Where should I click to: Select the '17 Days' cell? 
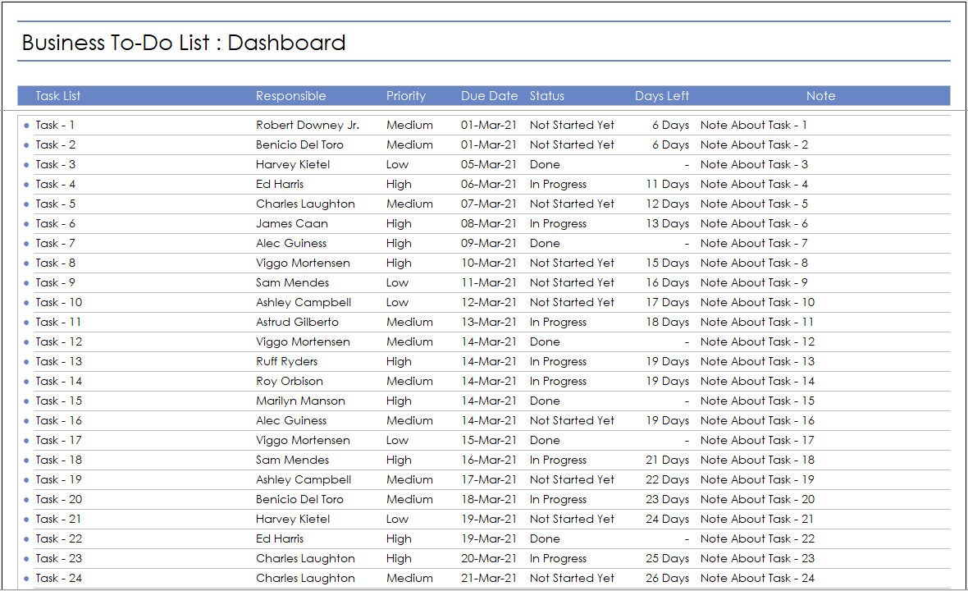click(668, 302)
